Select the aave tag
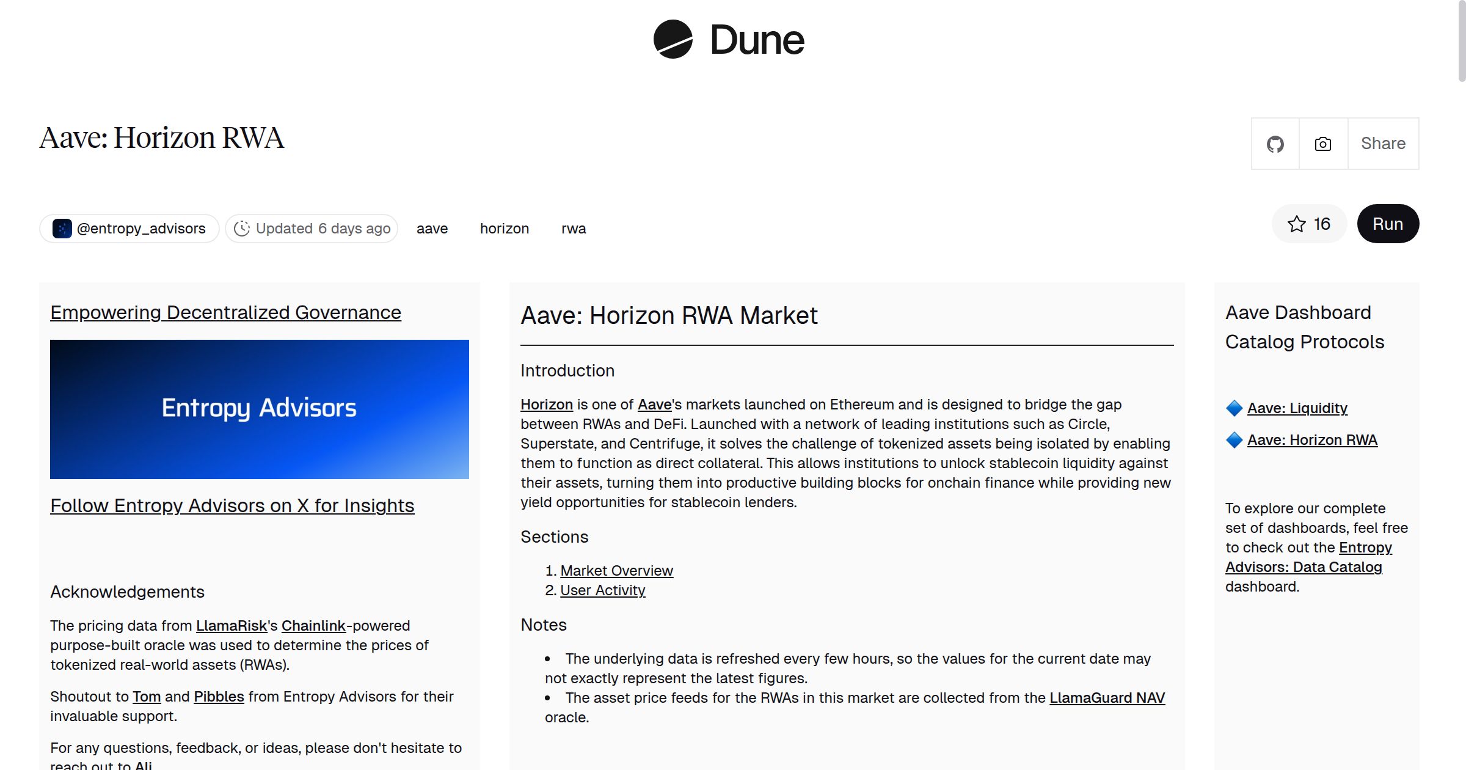Image resolution: width=1466 pixels, height=770 pixels. tap(432, 229)
